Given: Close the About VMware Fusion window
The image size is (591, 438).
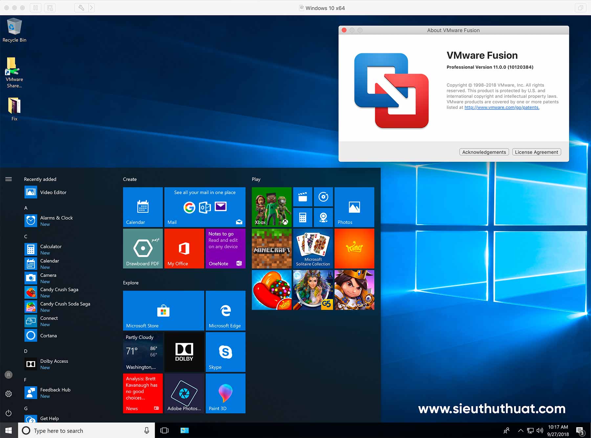Looking at the screenshot, I should click(344, 30).
